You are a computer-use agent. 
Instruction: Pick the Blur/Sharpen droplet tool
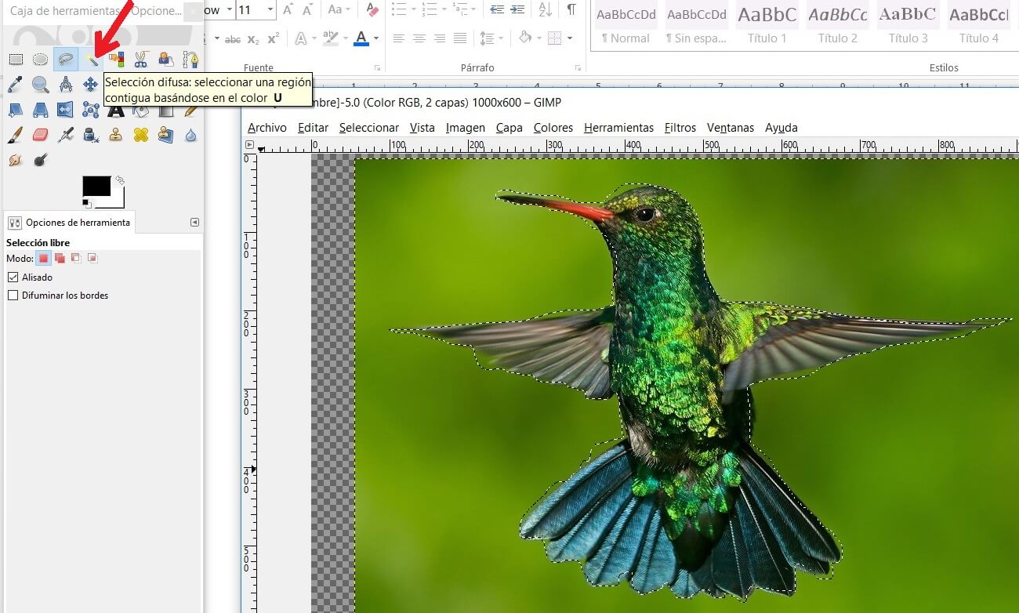pyautogui.click(x=190, y=135)
